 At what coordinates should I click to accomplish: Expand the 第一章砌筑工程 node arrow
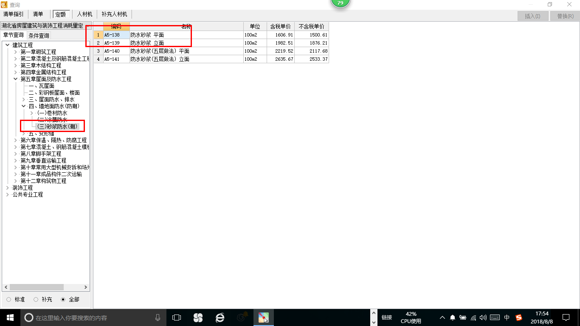click(16, 52)
